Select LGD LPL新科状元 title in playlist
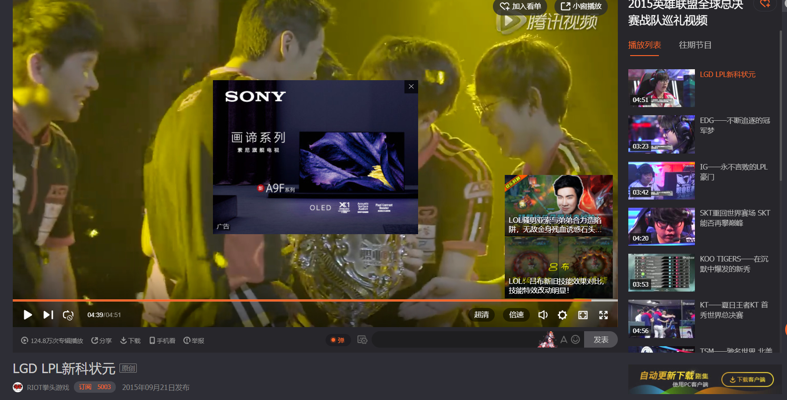Screen dimensions: 787x400 (728, 75)
